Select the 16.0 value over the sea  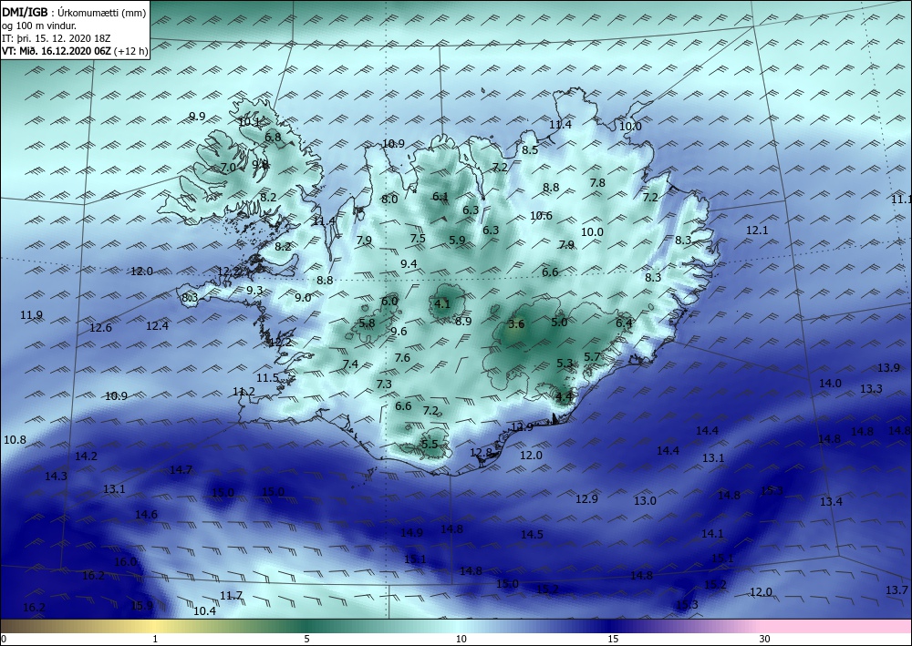click(x=125, y=562)
